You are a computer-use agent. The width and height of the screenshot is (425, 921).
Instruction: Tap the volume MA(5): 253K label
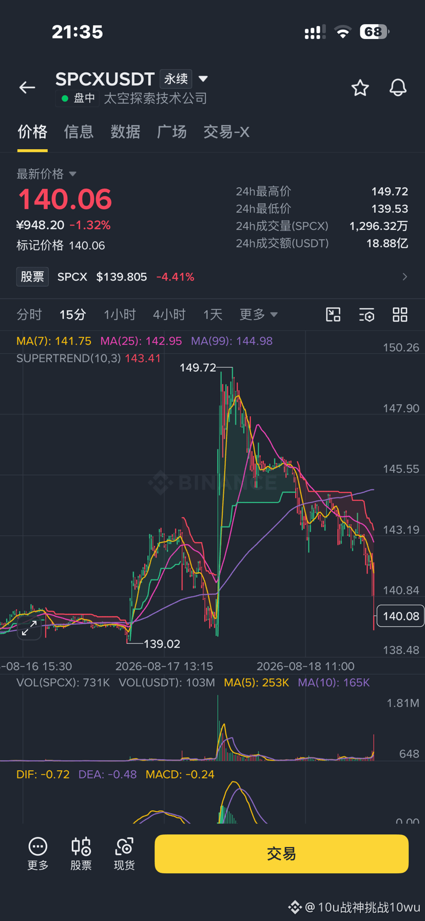click(257, 683)
